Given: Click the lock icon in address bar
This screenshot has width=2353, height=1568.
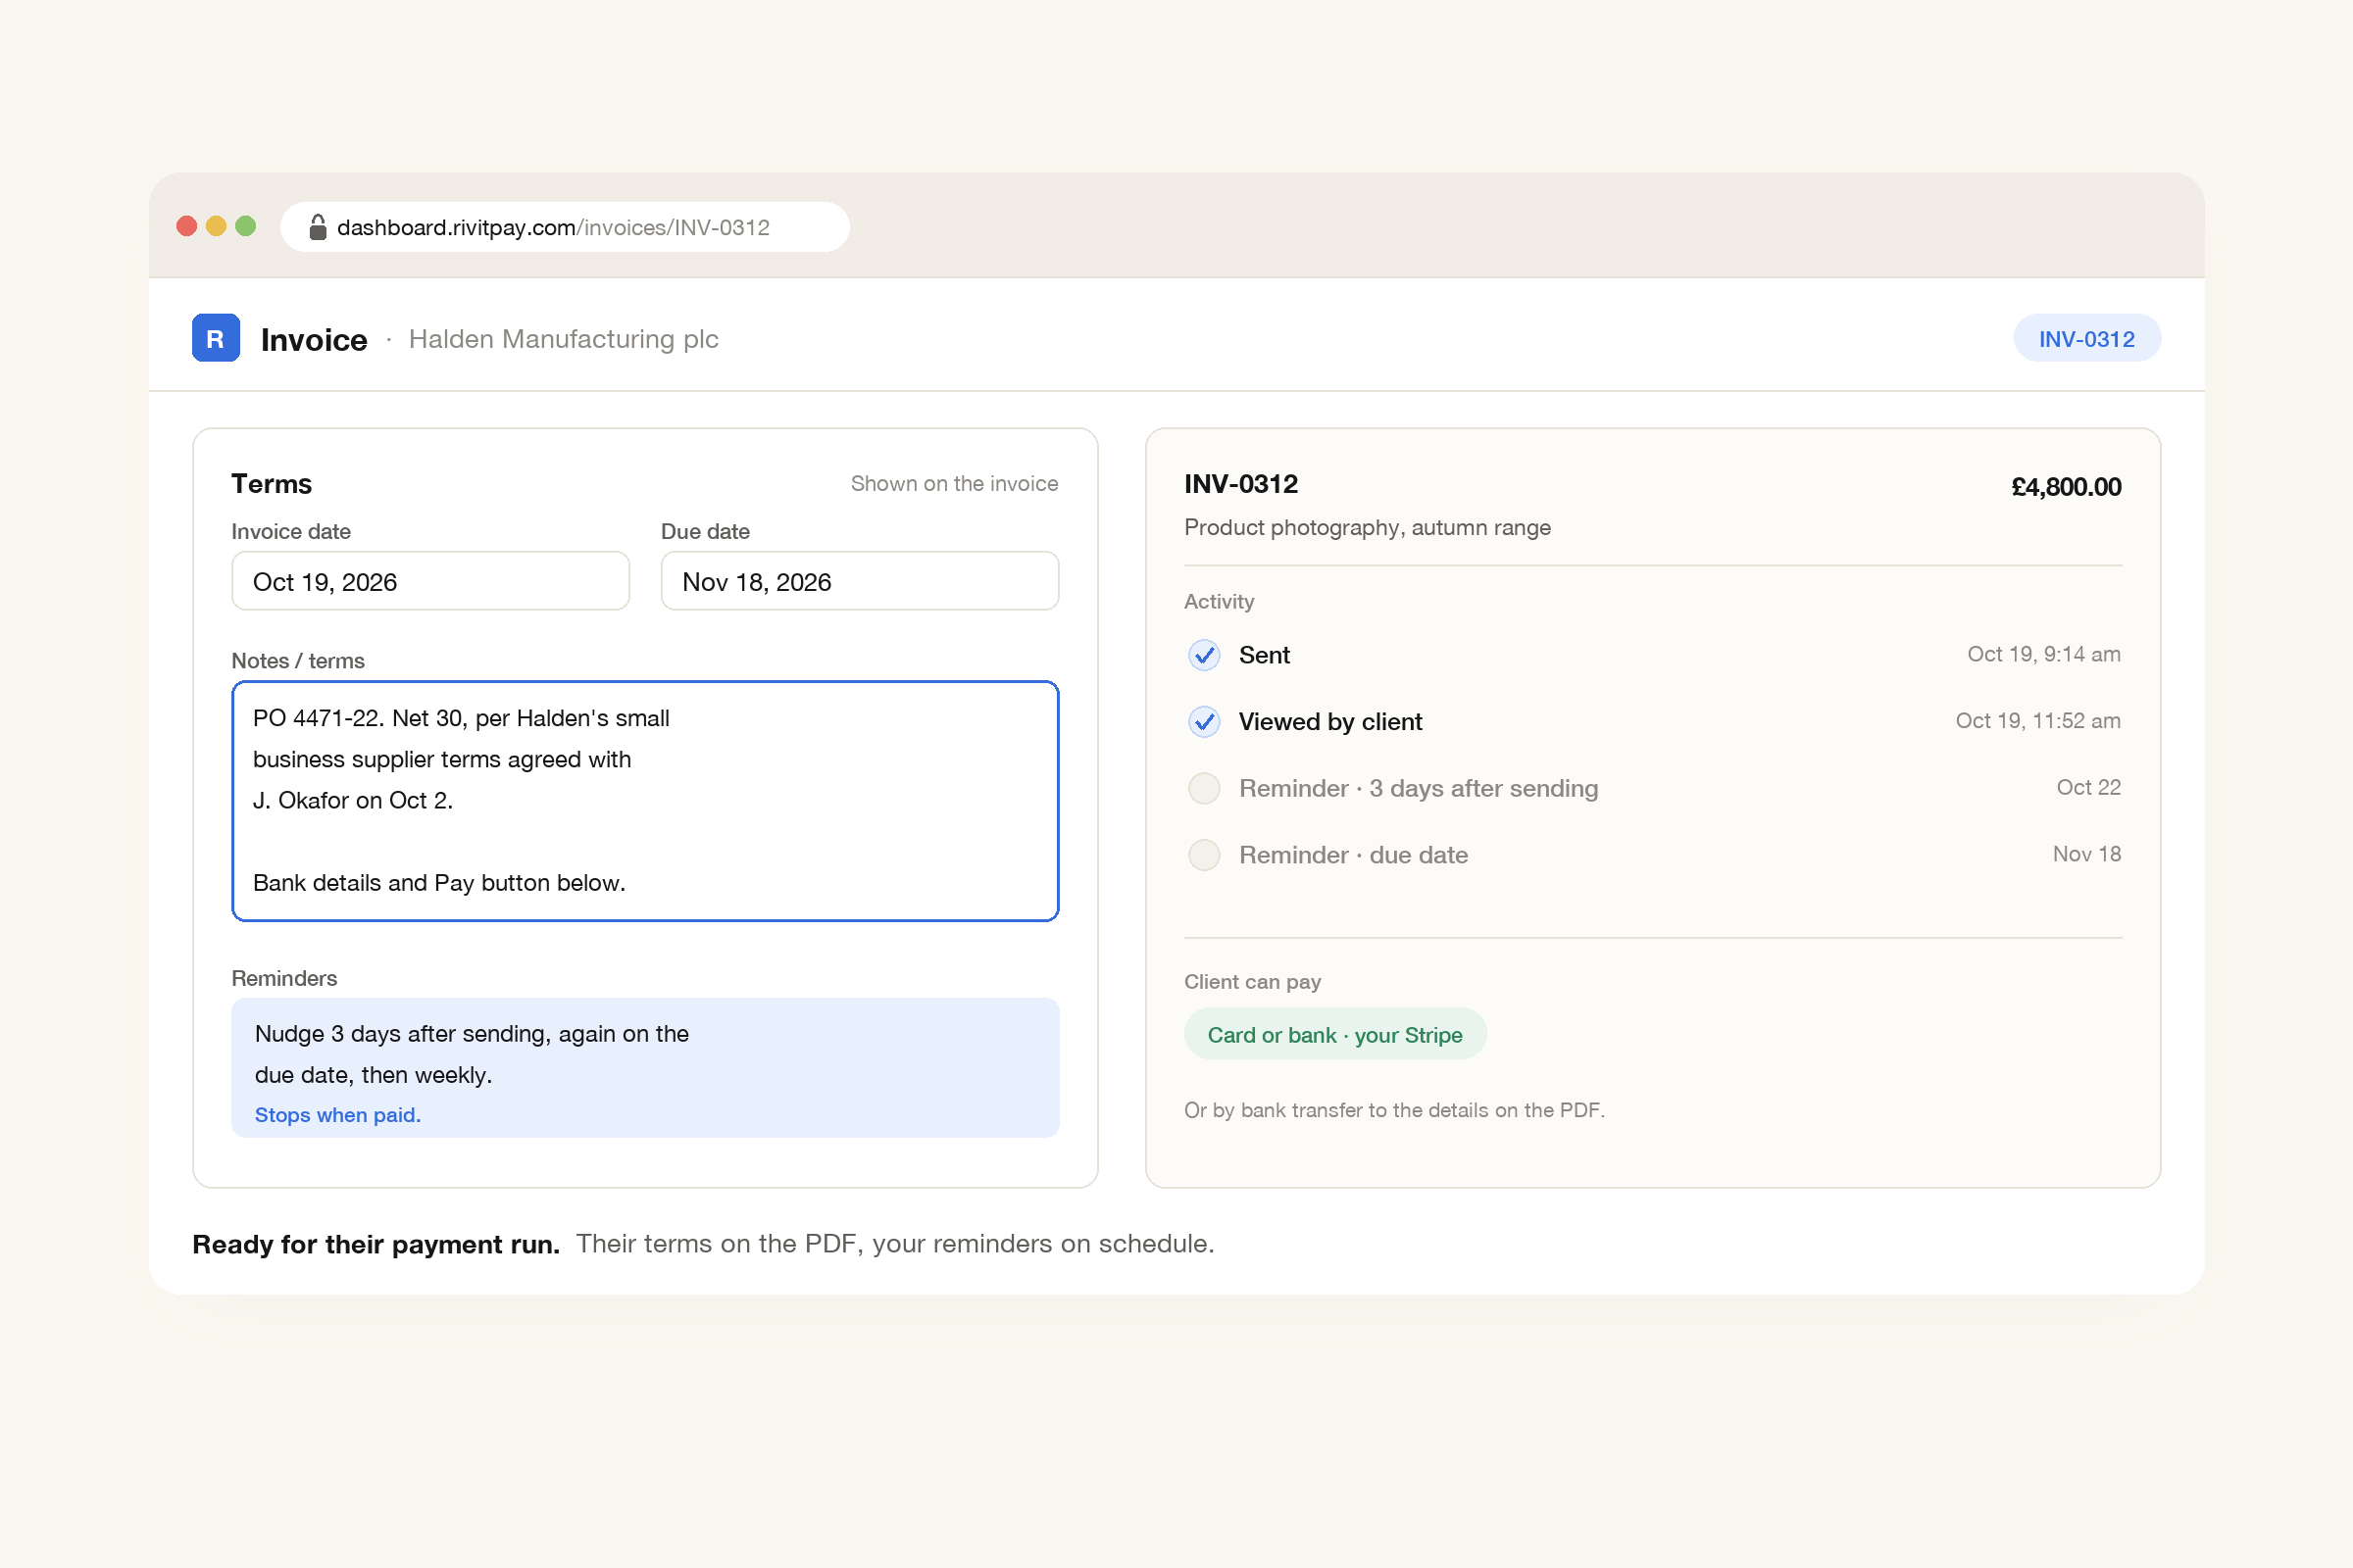Looking at the screenshot, I should click(317, 227).
